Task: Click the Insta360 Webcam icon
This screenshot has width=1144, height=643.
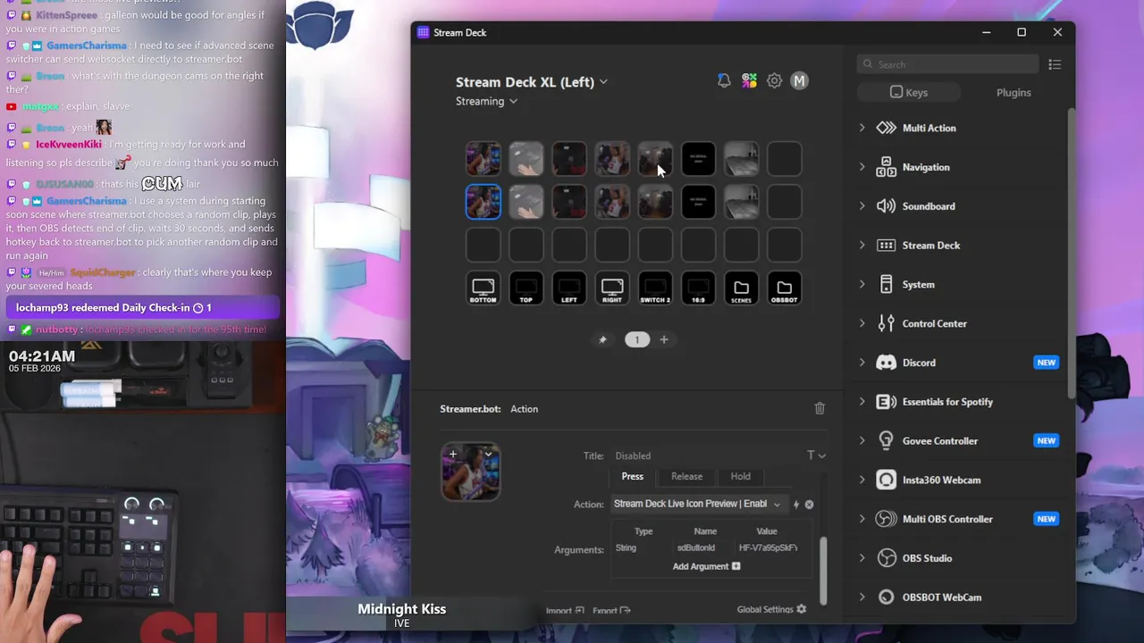Action: coord(886,480)
